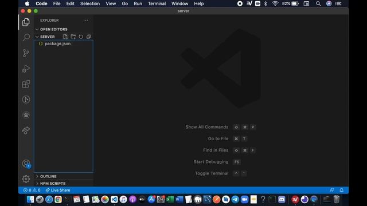Open the Help menu
The height and width of the screenshot is (206, 367).
pyautogui.click(x=199, y=3)
